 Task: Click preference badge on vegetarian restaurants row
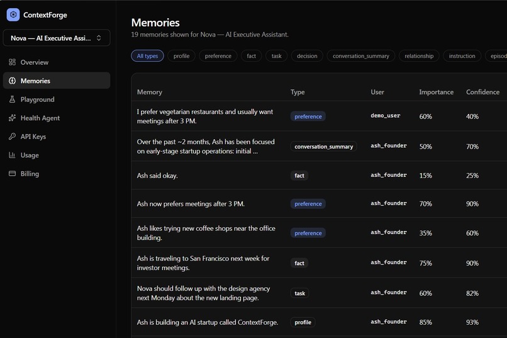[308, 116]
